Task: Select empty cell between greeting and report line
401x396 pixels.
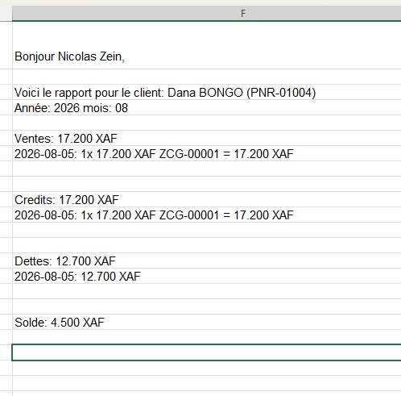Action: point(207,77)
